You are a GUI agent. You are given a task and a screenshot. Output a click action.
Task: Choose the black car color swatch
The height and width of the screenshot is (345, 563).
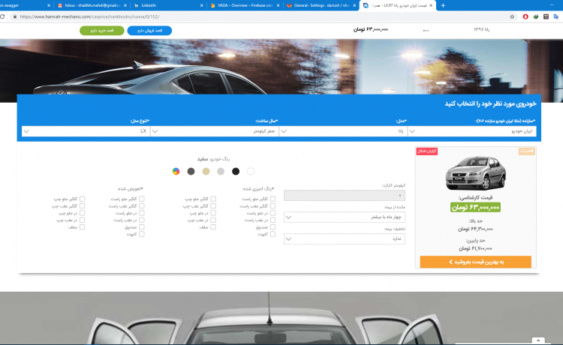click(x=236, y=172)
